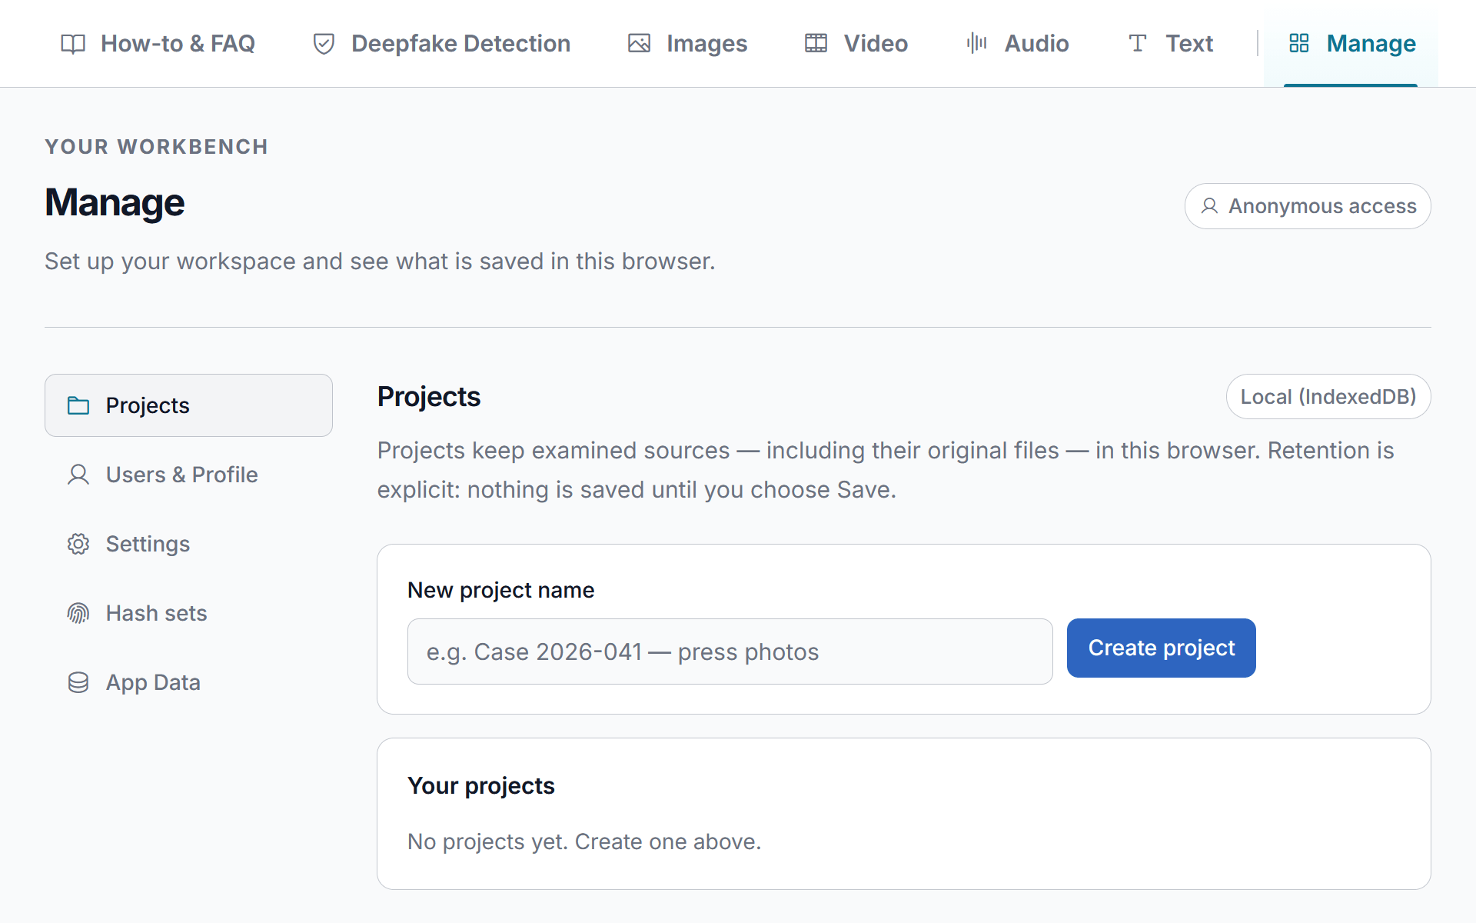This screenshot has height=923, width=1476.
Task: Click the picture icon beside Images
Action: 639,44
